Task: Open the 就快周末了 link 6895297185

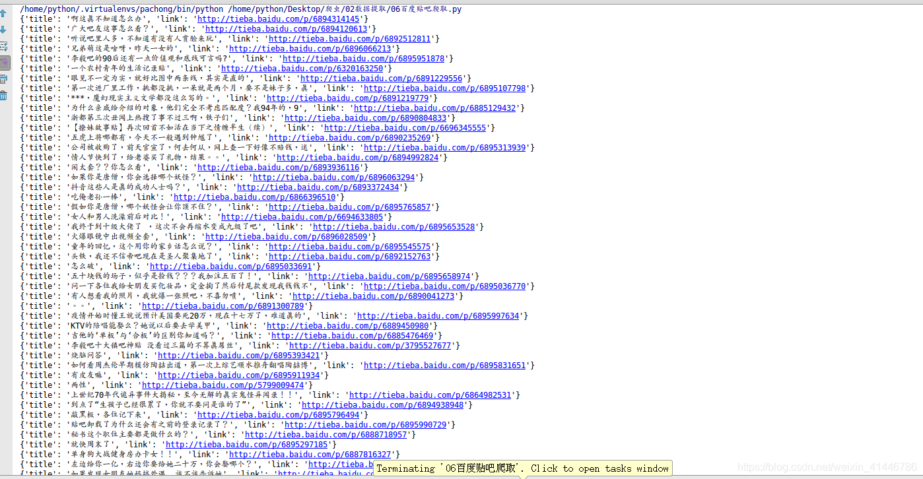Action: tap(247, 445)
